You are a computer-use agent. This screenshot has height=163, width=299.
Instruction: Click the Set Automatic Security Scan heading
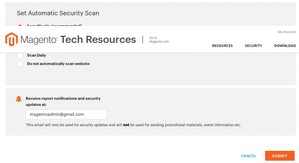58,13
